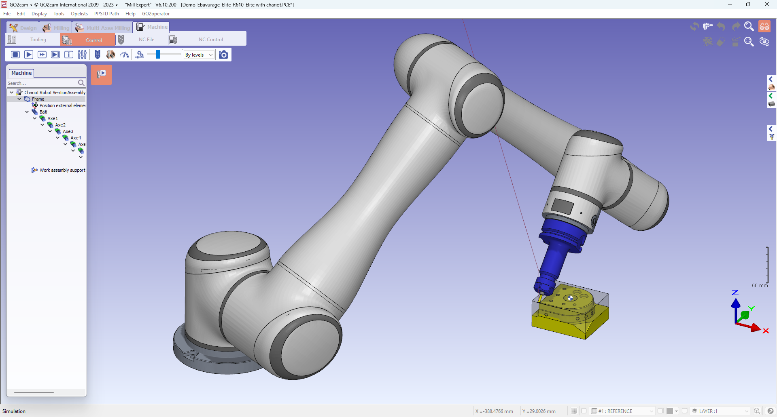This screenshot has height=417, width=777.
Task: Toggle the glasses view mode icon
Action: click(x=764, y=26)
